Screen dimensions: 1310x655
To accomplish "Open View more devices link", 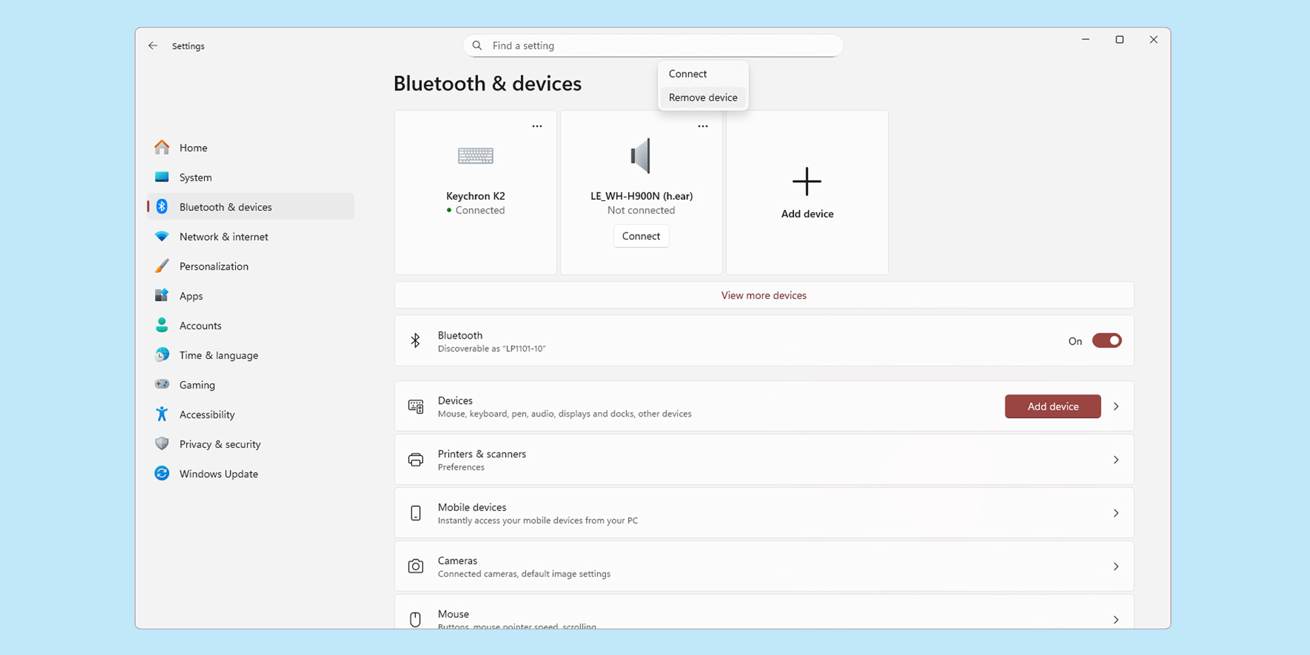I will [764, 295].
